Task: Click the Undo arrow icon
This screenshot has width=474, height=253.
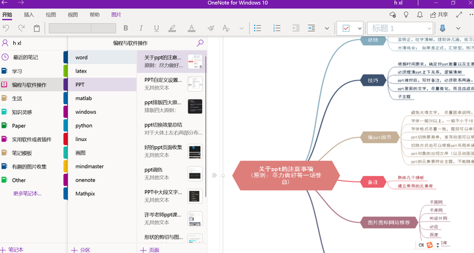Action: coord(6,28)
